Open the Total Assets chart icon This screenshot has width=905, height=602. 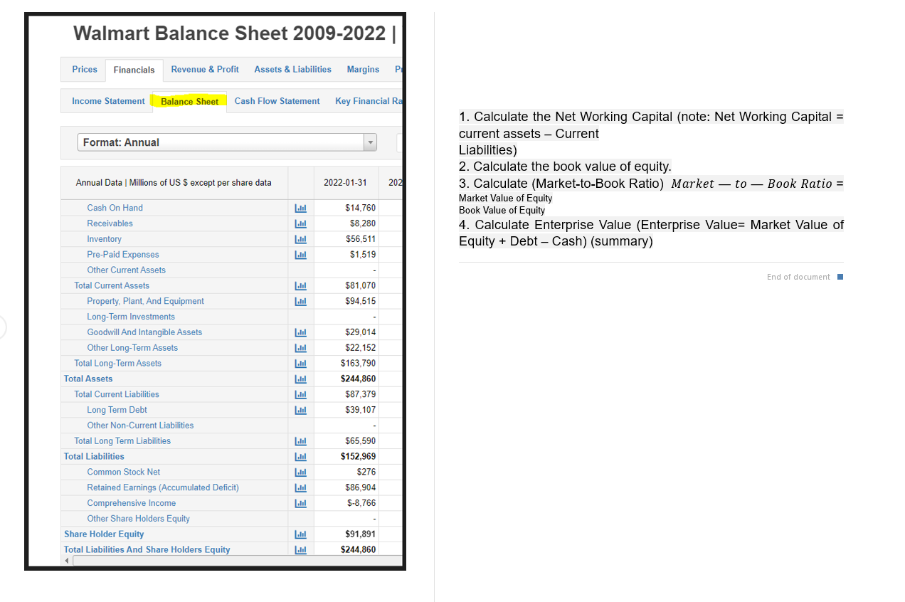coord(300,379)
